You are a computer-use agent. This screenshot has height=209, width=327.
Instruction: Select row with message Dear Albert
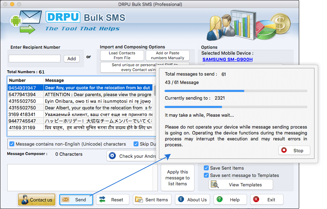[80, 108]
